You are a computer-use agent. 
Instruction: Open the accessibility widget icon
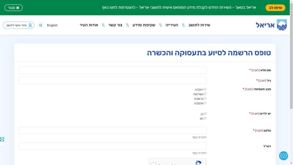(x=284, y=156)
